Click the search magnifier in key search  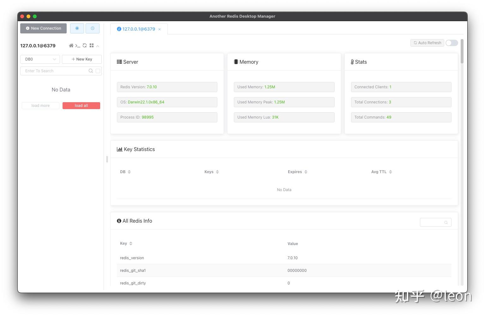pos(91,71)
